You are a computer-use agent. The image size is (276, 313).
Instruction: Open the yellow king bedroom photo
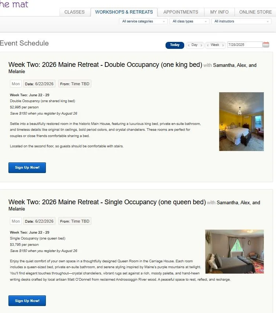(241, 121)
